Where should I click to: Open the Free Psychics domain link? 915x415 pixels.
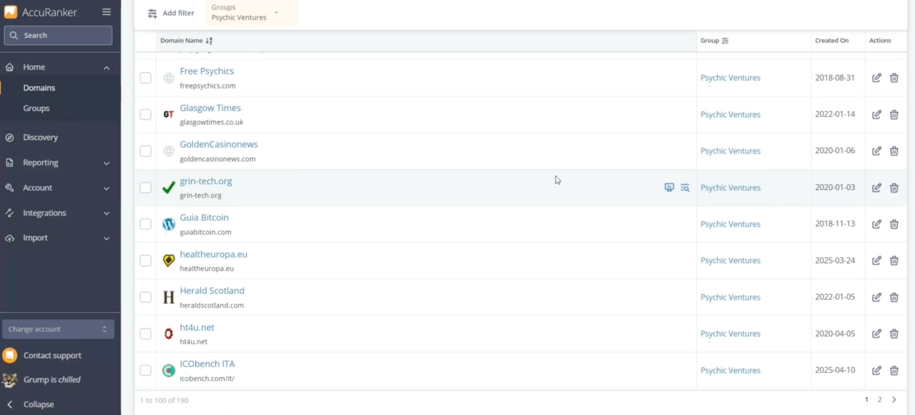206,71
